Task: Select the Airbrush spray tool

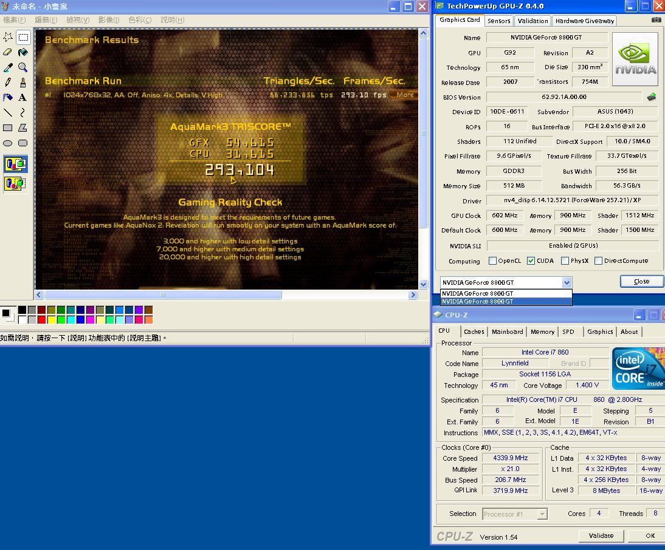Action: click(x=8, y=97)
